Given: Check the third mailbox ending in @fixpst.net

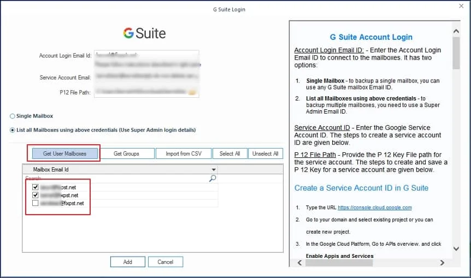Looking at the screenshot, I should click(x=35, y=203).
